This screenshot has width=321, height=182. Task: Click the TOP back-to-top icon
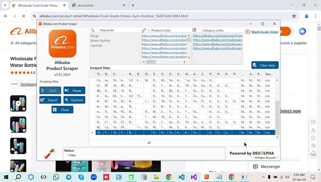tap(313, 153)
